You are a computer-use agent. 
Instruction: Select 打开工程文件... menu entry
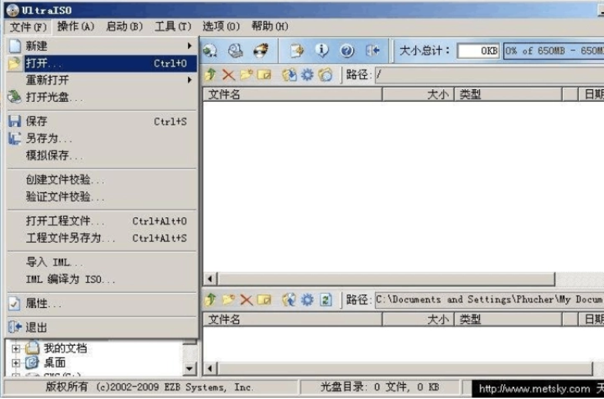pyautogui.click(x=102, y=221)
